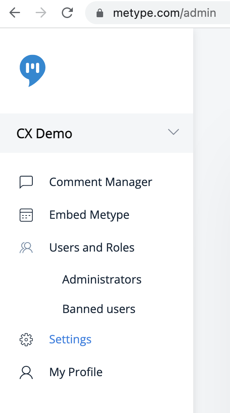This screenshot has width=230, height=413.
Task: Open the highlighted Settings menu entry
Action: click(70, 340)
